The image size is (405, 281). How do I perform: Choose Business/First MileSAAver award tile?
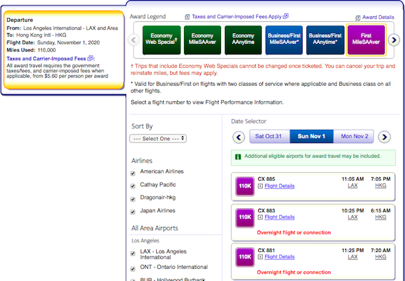click(x=284, y=40)
